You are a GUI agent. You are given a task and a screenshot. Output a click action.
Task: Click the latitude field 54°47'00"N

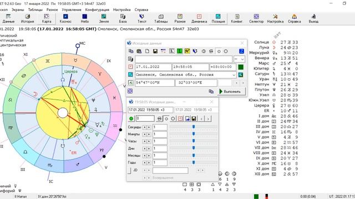click(x=155, y=83)
